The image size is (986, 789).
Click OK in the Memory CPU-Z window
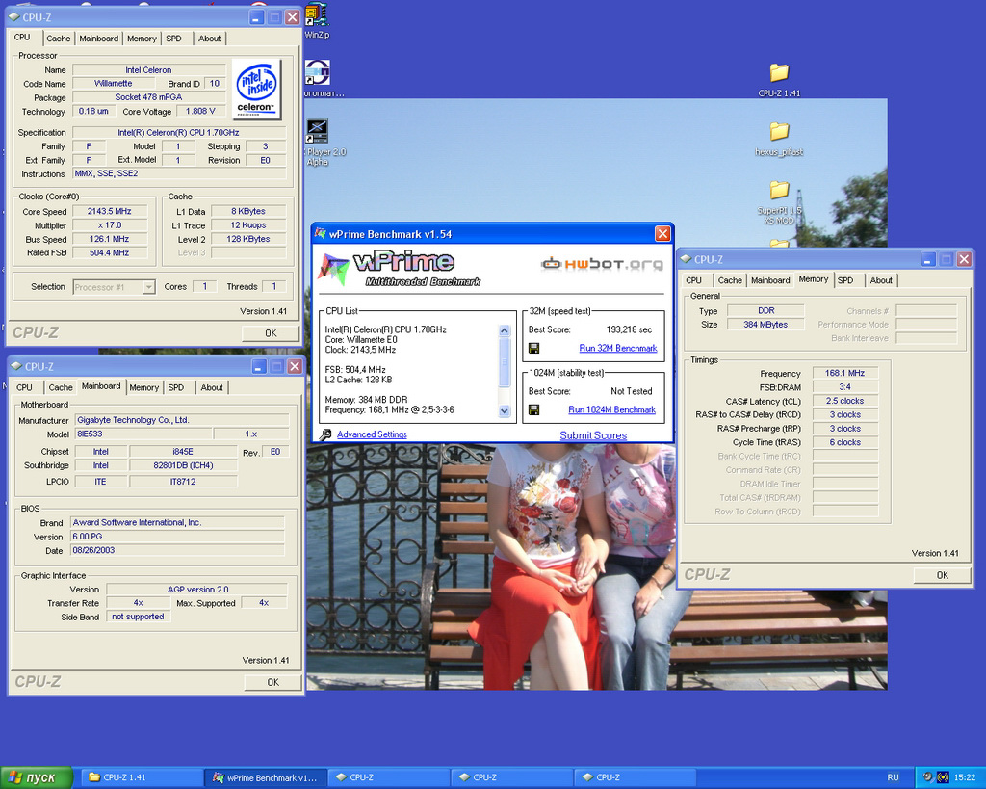[942, 575]
